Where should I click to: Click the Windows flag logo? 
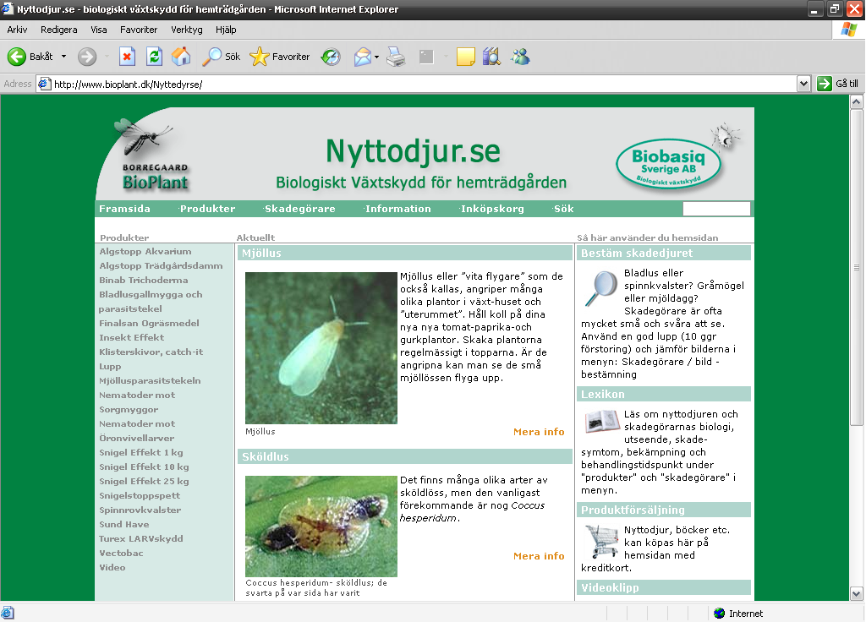point(849,30)
